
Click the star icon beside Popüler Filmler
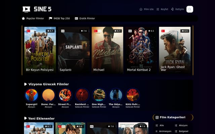[23, 18]
